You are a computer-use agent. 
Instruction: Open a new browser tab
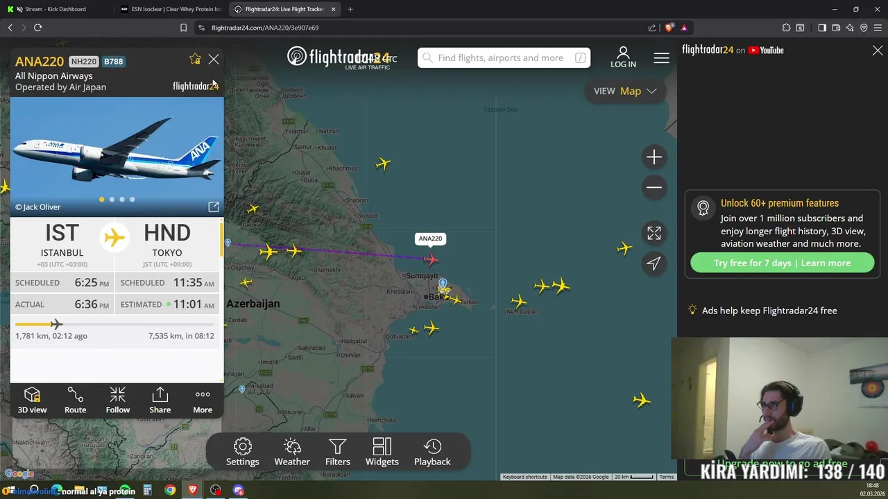coord(350,9)
